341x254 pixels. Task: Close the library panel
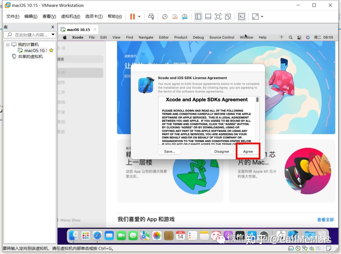53,27
